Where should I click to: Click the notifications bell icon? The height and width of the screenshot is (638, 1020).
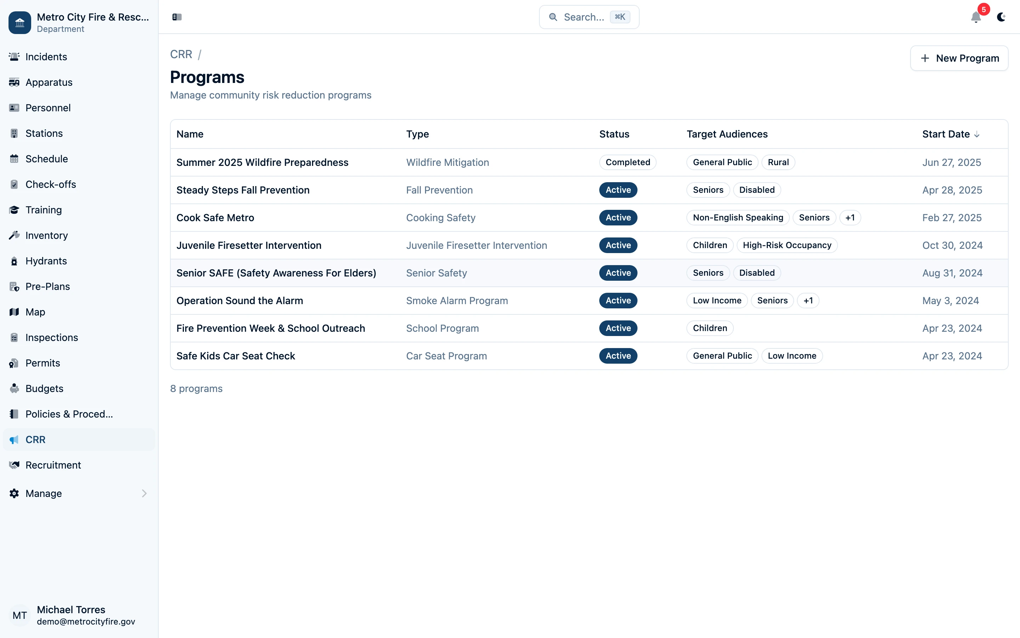(976, 17)
